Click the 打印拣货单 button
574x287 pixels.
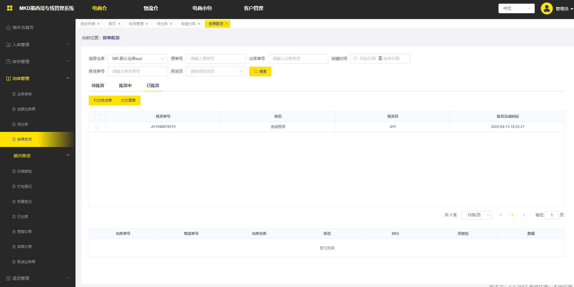[103, 100]
